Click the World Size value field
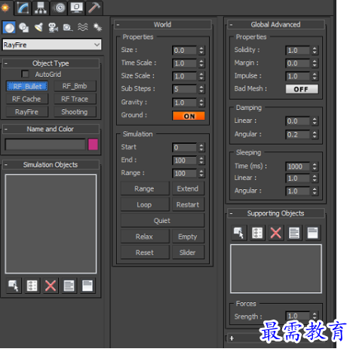353x355 pixels. coord(185,50)
